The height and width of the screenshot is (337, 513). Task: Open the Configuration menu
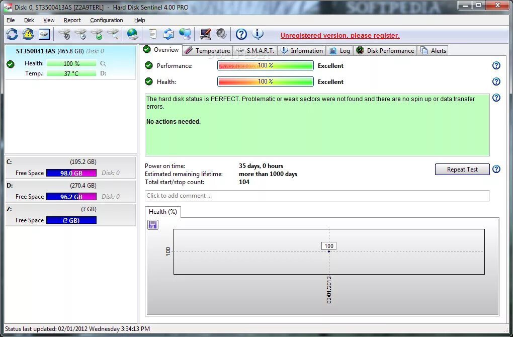[x=107, y=20]
